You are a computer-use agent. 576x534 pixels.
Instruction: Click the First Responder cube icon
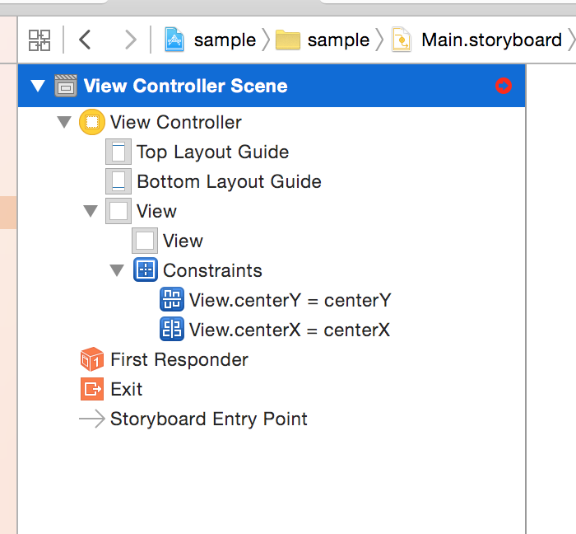click(91, 360)
